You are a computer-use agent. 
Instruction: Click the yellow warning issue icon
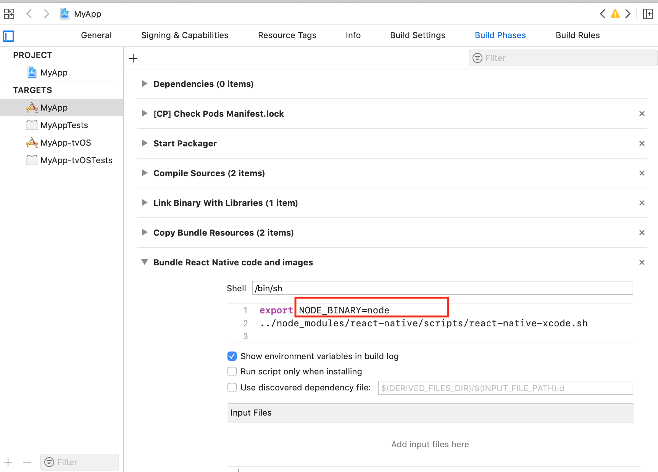click(615, 14)
